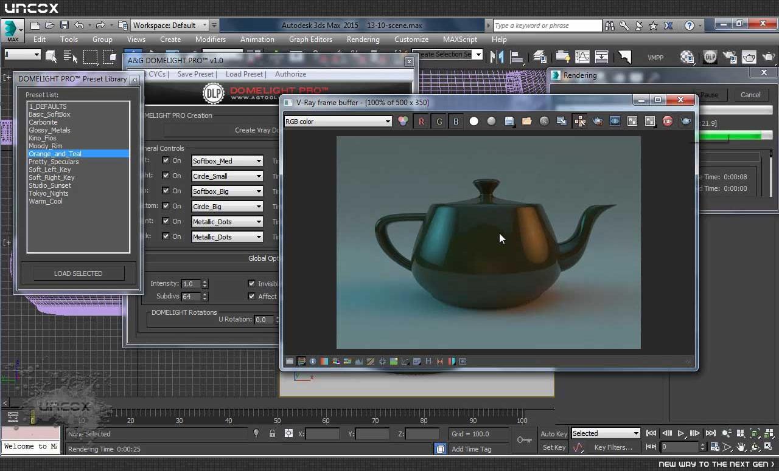Toggle selection lock padlock icon
The width and height of the screenshot is (779, 471).
click(x=272, y=434)
